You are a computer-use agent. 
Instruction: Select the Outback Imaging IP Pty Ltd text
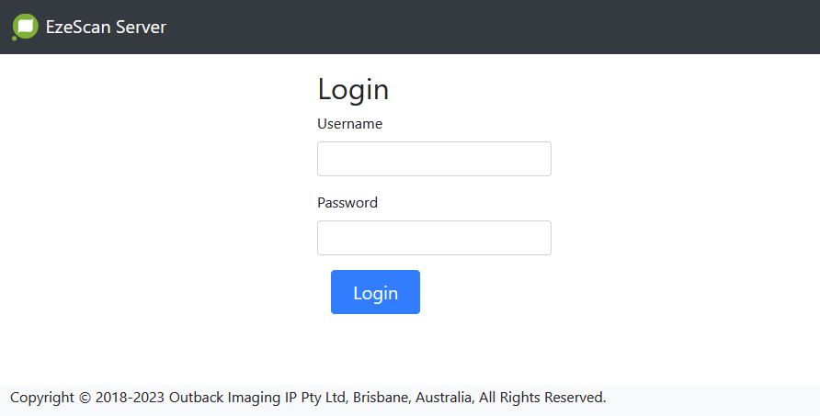click(x=257, y=398)
